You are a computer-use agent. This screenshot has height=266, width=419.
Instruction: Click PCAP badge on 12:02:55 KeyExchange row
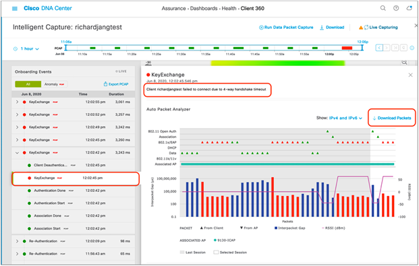(55, 102)
